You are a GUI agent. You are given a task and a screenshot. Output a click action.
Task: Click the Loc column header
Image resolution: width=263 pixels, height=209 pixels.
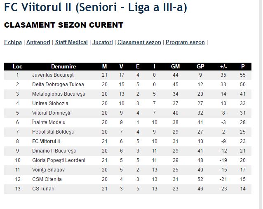pos(18,67)
